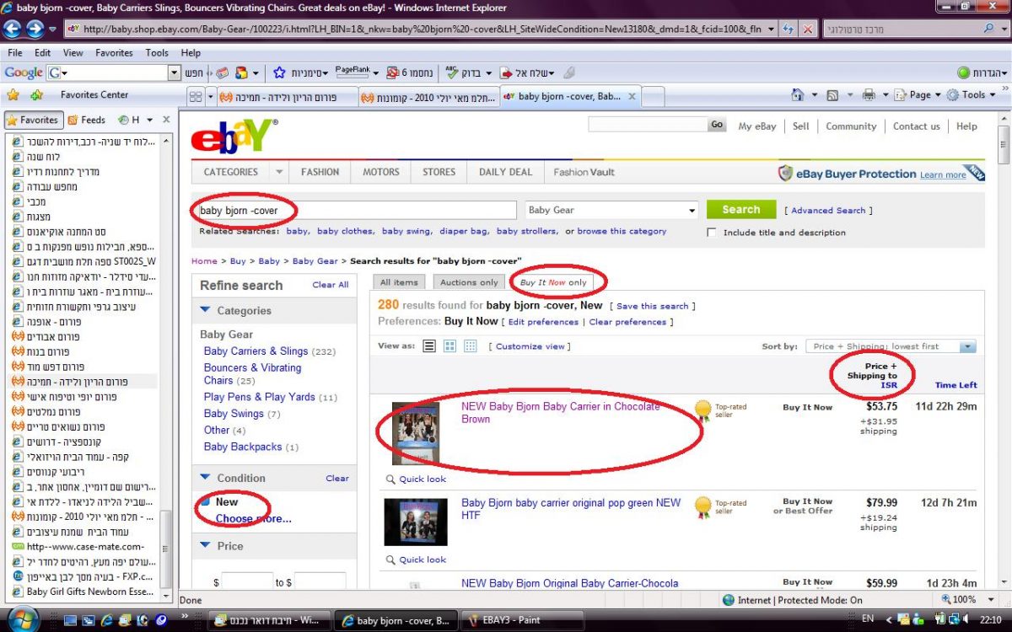Go back with the browser Back arrow

pyautogui.click(x=13, y=29)
